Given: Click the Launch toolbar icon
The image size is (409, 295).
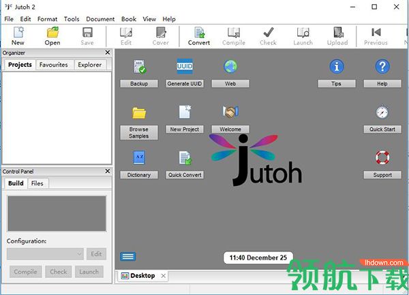Looking at the screenshot, I should click(303, 33).
